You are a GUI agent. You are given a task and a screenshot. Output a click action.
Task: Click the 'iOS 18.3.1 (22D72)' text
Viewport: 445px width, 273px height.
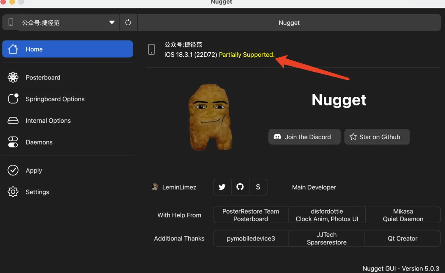click(x=191, y=54)
